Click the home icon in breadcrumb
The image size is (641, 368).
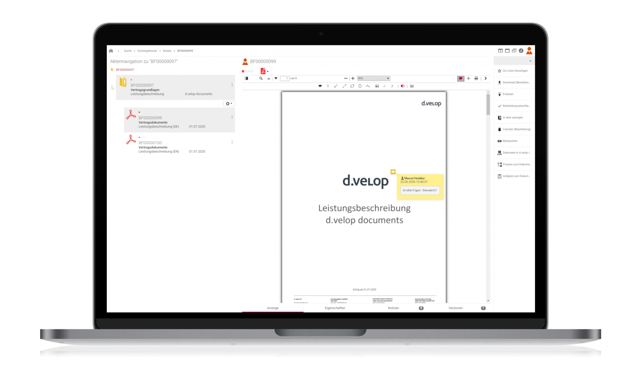tap(111, 51)
